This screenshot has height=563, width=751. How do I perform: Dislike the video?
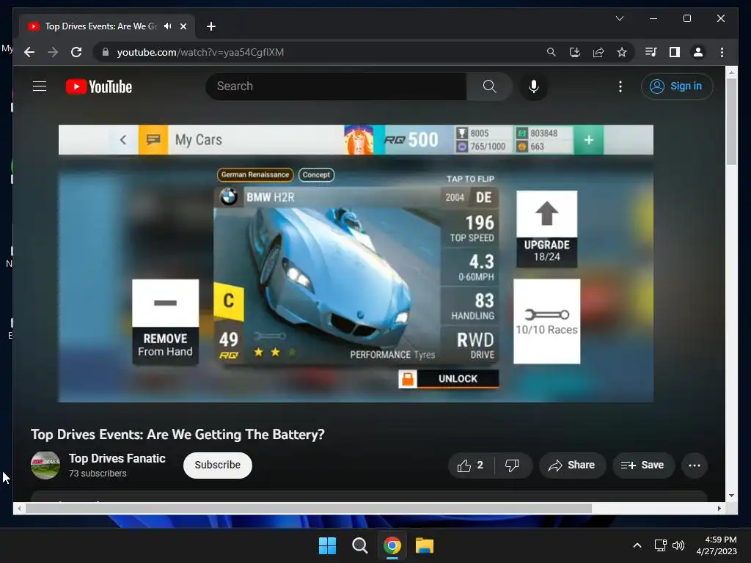tap(513, 466)
